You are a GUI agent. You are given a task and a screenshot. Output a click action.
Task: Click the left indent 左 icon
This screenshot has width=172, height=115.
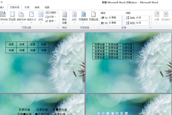coord(103,18)
